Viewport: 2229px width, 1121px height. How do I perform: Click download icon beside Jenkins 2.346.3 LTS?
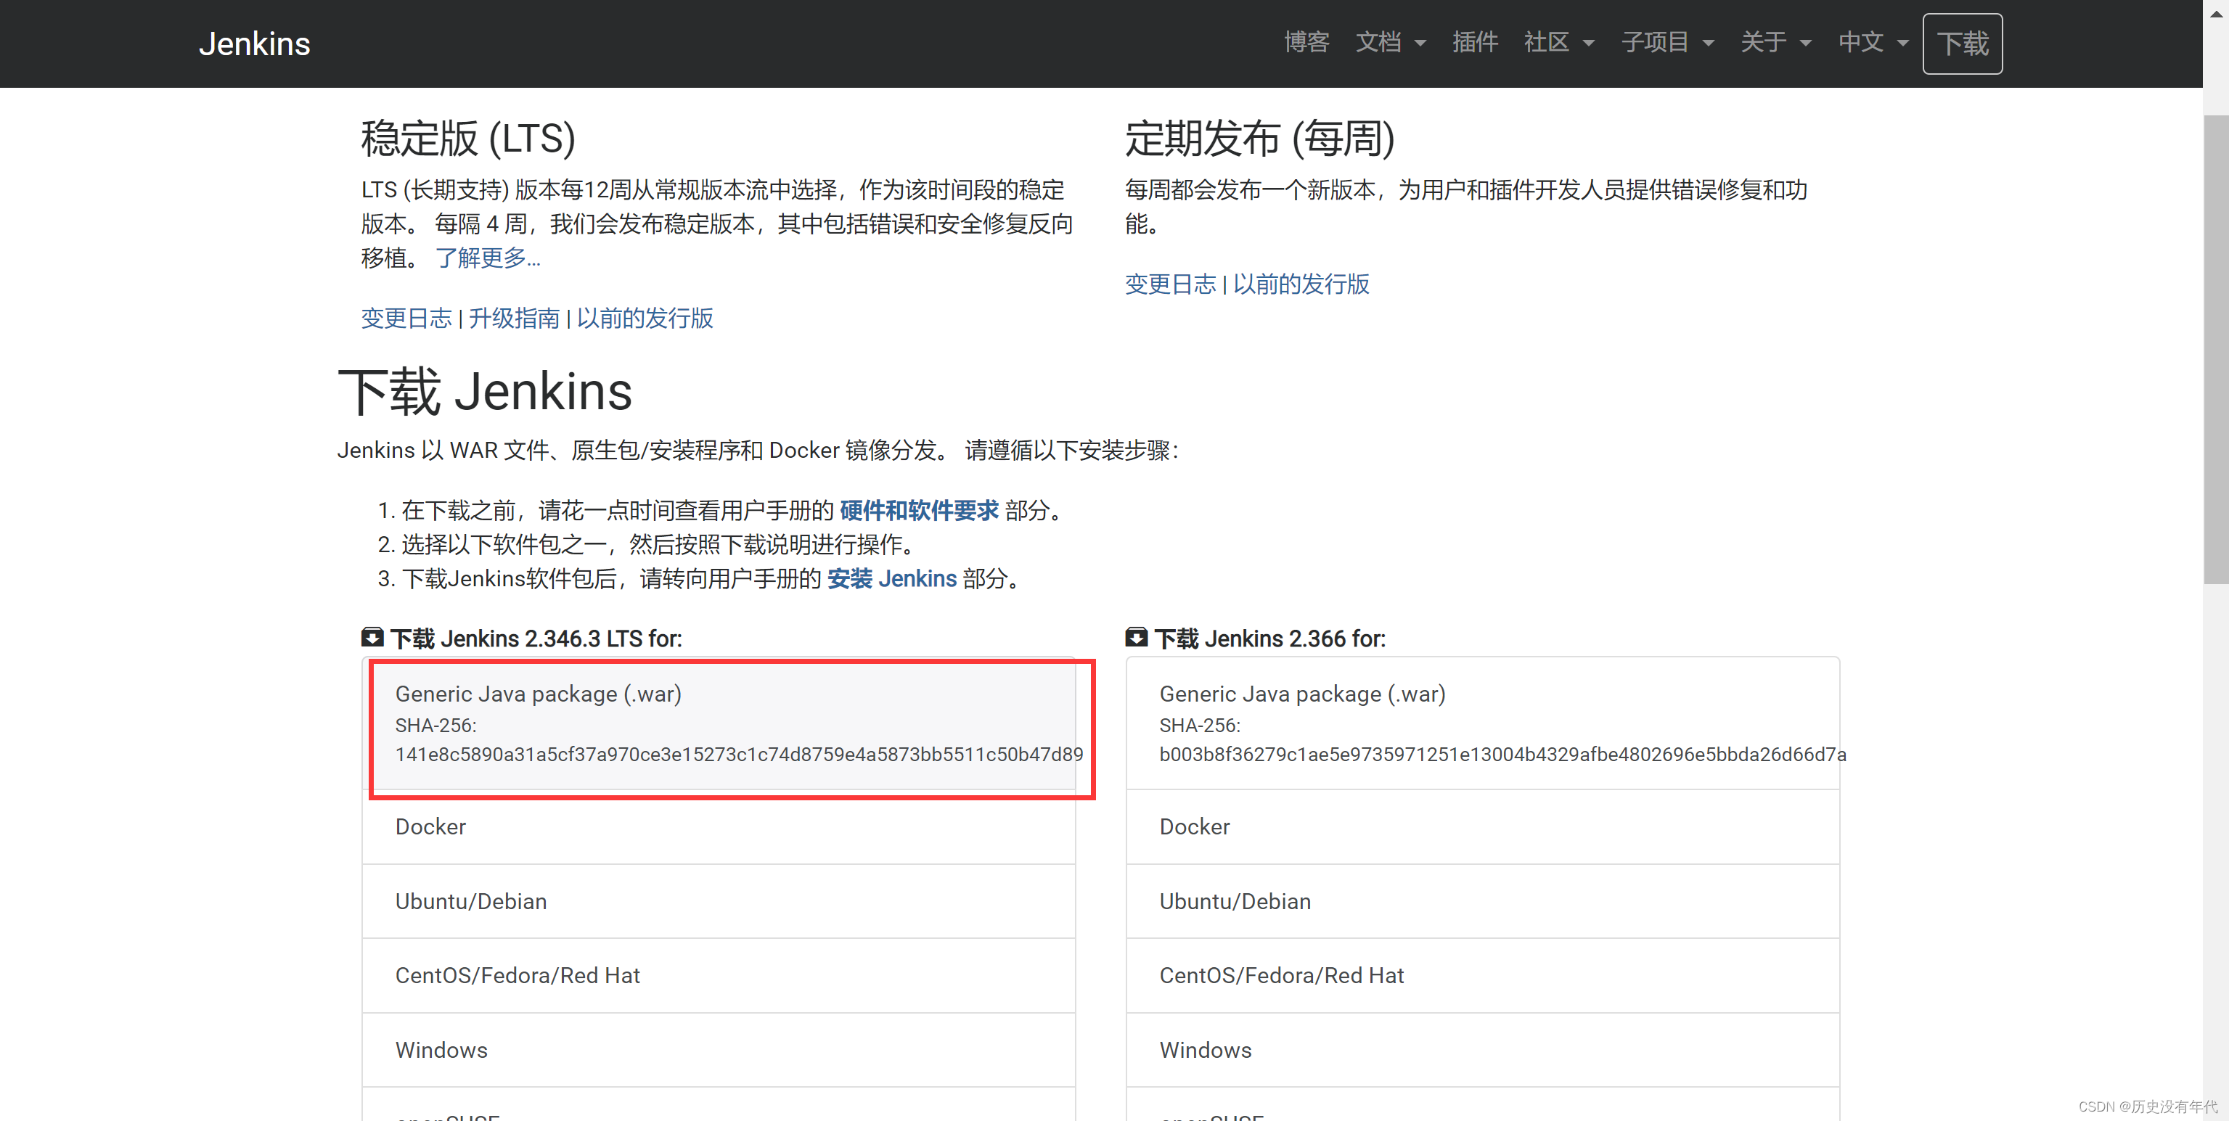pos(372,638)
